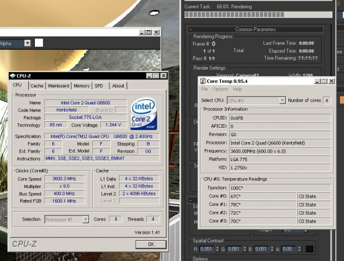Open the Help menu in Core Temp
Viewport: 344px width, 261px height.
(237, 89)
